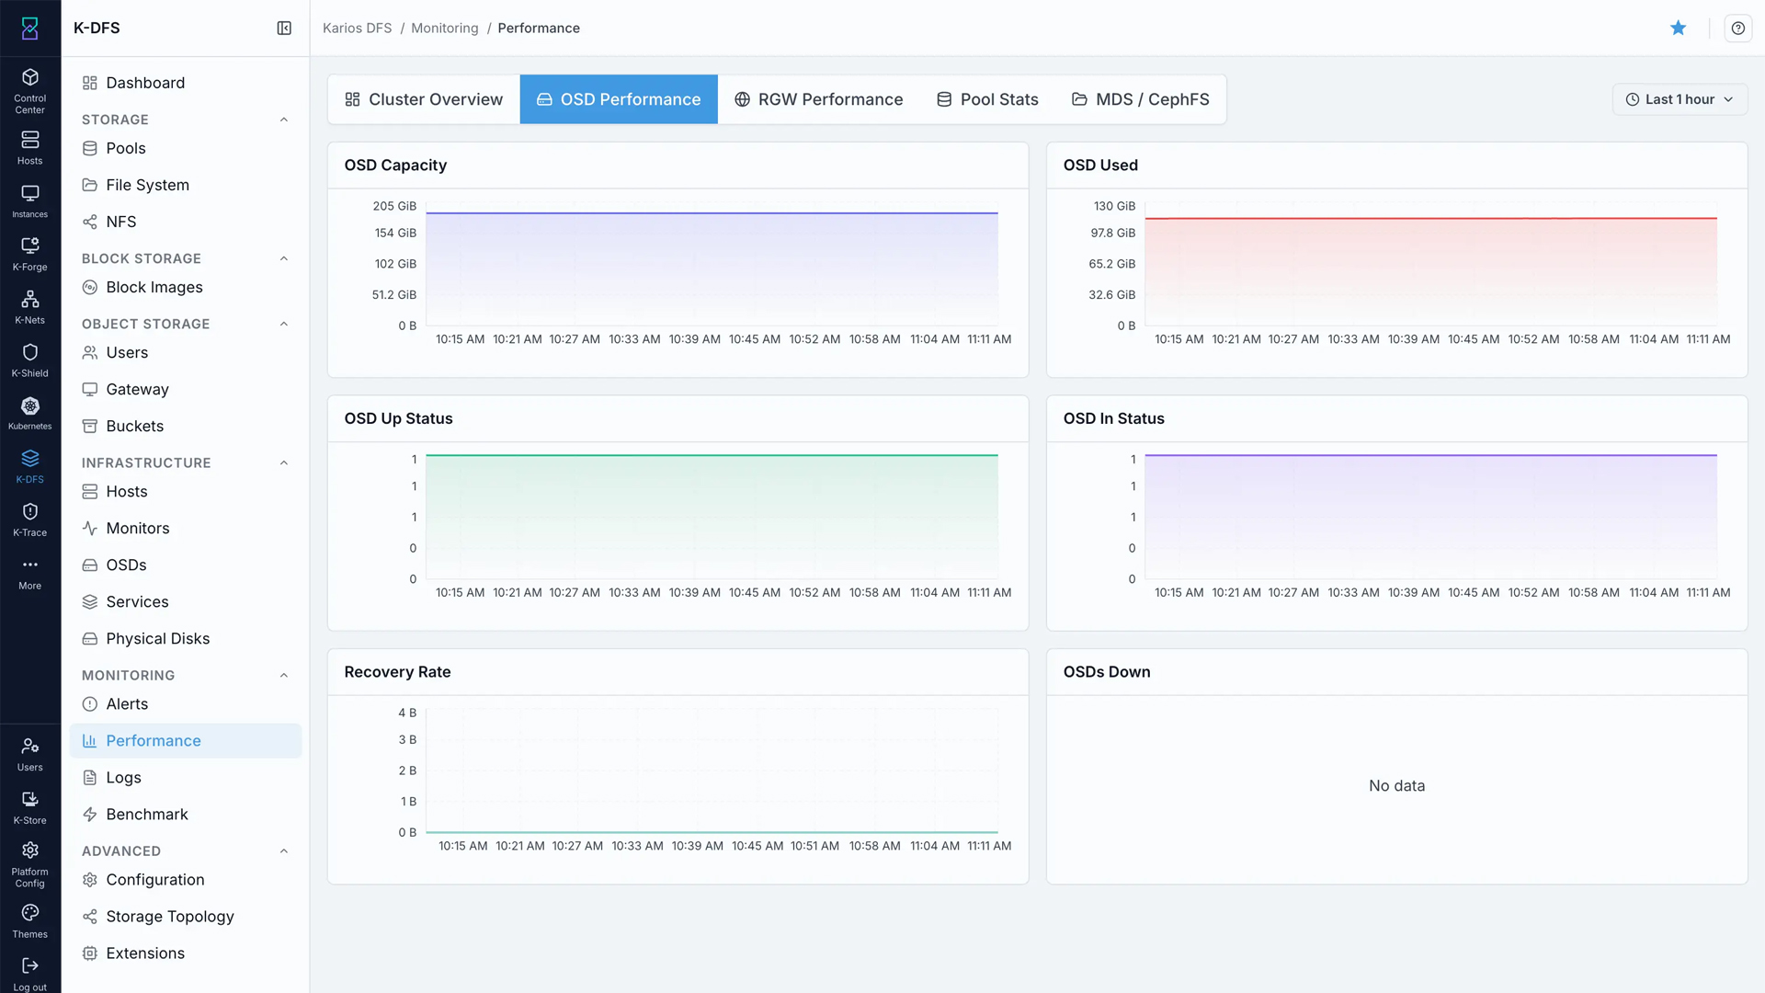
Task: Click the OSD Capacity chart area
Action: (712, 263)
